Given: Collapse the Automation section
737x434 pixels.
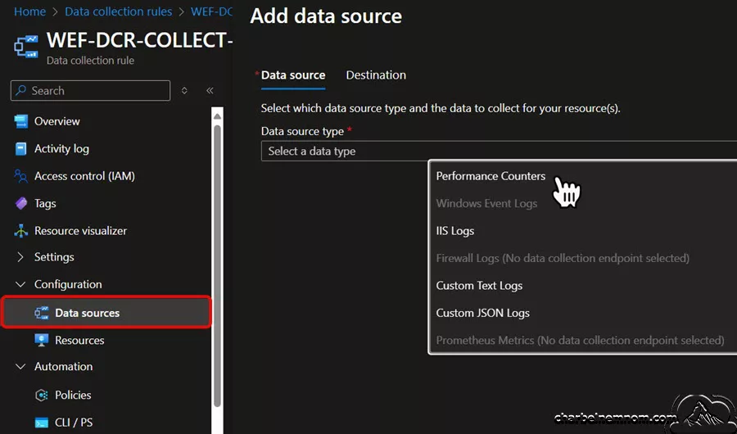Looking at the screenshot, I should pyautogui.click(x=20, y=366).
